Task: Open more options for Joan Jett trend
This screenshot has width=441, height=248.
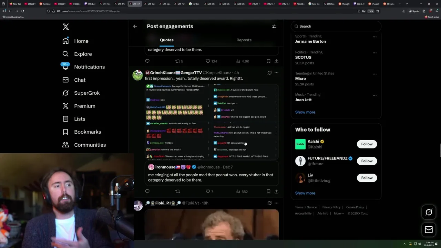Action: [x=375, y=95]
